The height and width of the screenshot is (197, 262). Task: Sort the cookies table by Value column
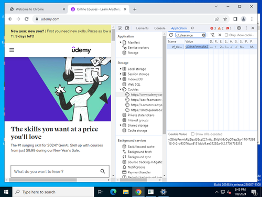click(196, 42)
